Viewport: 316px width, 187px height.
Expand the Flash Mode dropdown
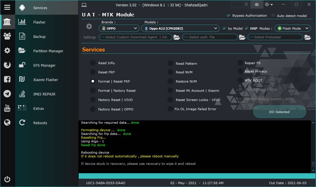[x=293, y=28]
